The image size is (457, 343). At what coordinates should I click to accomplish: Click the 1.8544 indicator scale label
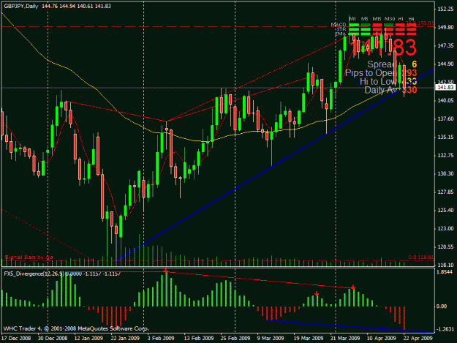pos(445,271)
